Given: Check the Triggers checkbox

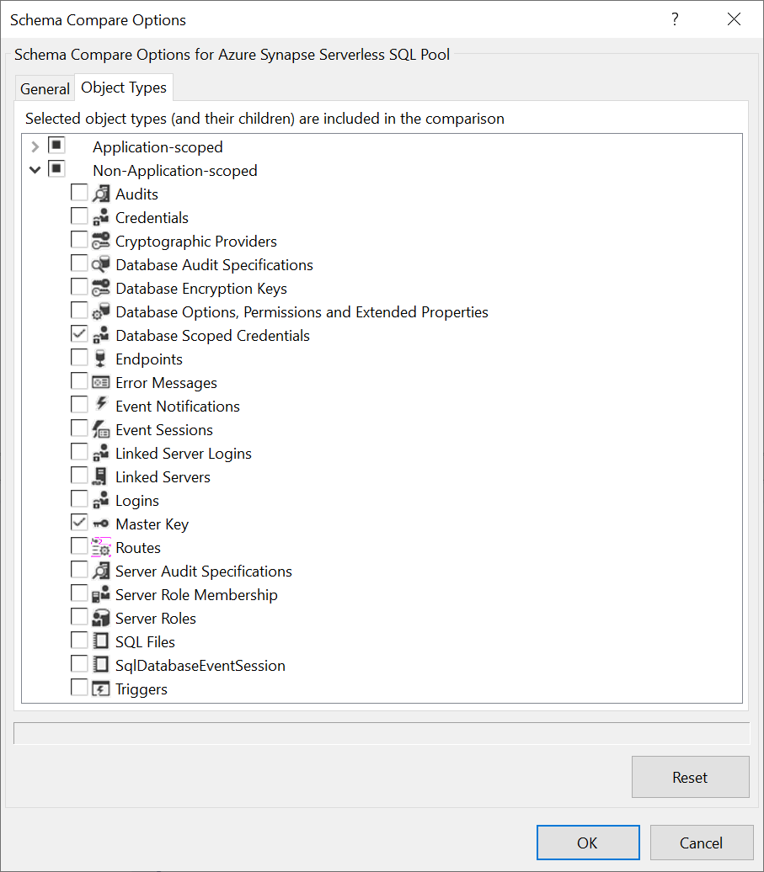Looking at the screenshot, I should (x=79, y=688).
